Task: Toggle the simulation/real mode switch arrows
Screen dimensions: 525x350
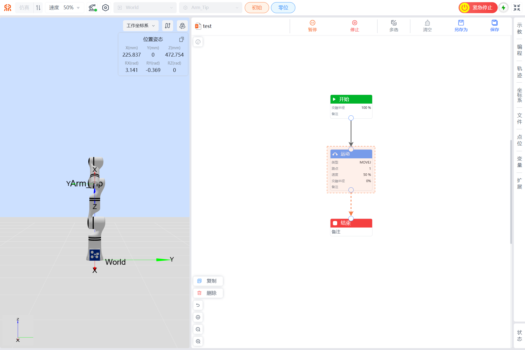Action: (38, 8)
